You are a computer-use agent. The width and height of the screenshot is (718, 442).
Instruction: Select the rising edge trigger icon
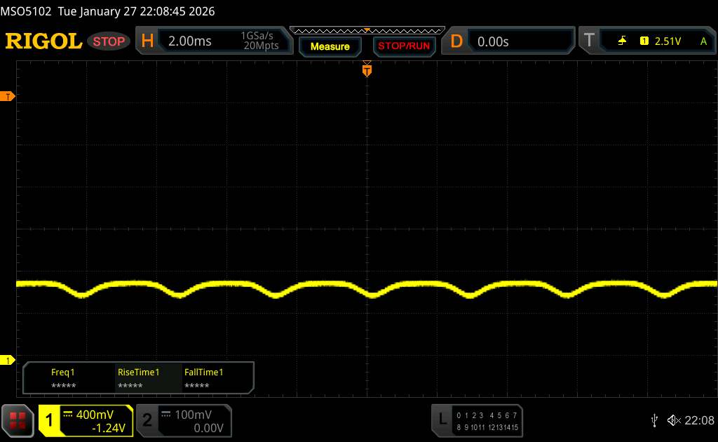point(622,41)
